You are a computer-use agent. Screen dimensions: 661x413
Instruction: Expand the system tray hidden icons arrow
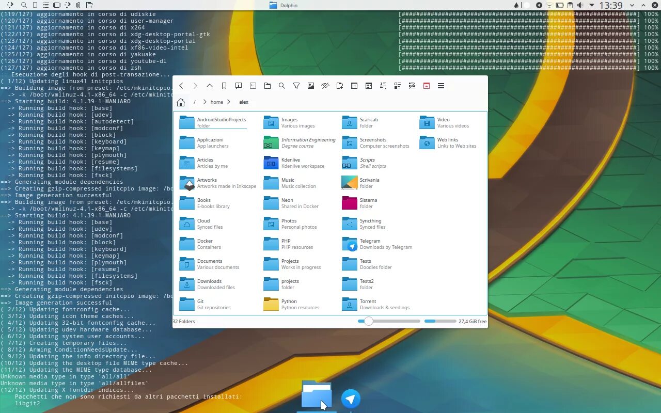[x=592, y=5]
